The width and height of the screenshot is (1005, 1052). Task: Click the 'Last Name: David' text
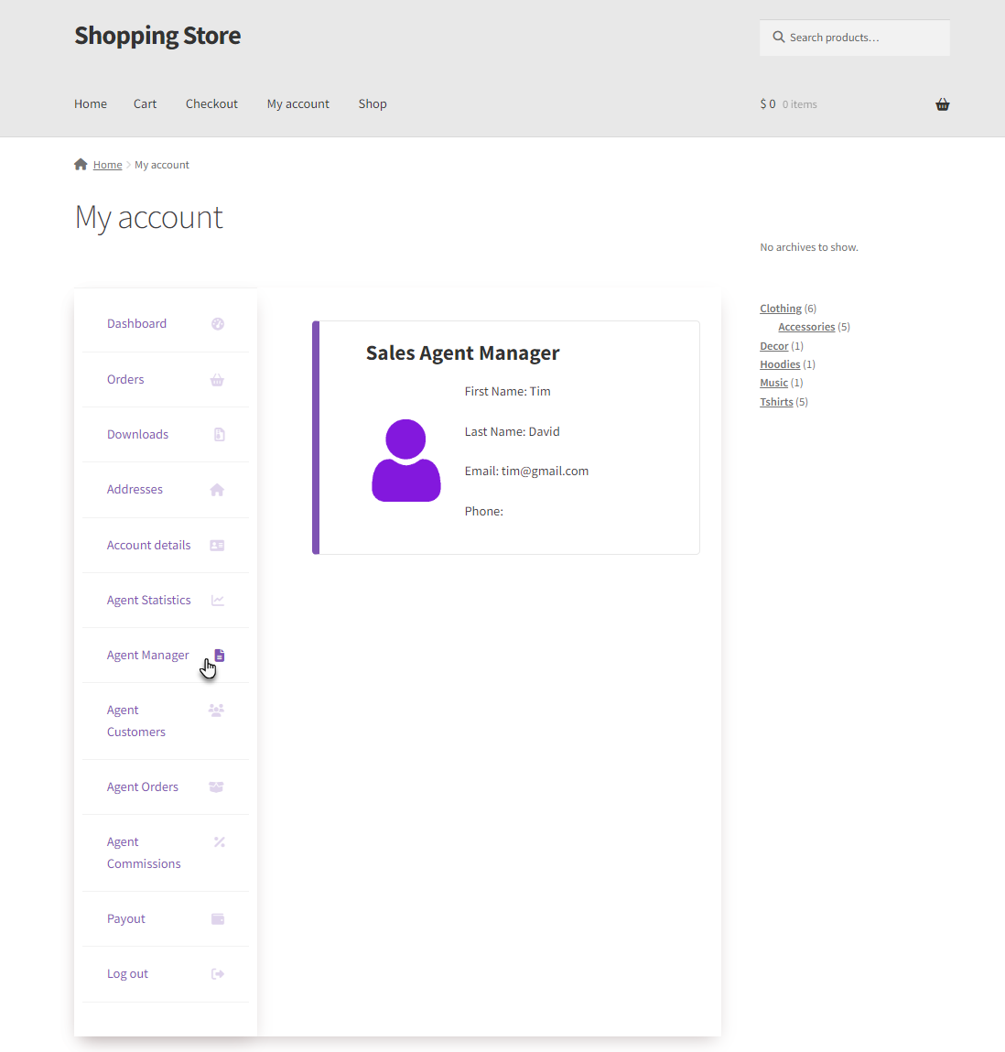(x=512, y=431)
